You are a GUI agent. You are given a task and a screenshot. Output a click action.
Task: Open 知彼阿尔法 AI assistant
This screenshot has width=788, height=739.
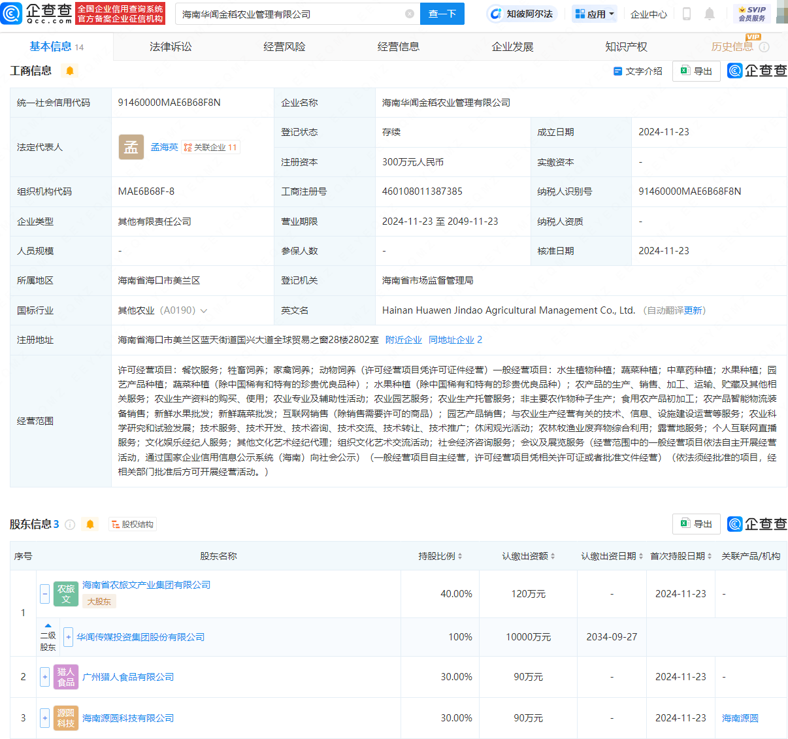pyautogui.click(x=522, y=14)
